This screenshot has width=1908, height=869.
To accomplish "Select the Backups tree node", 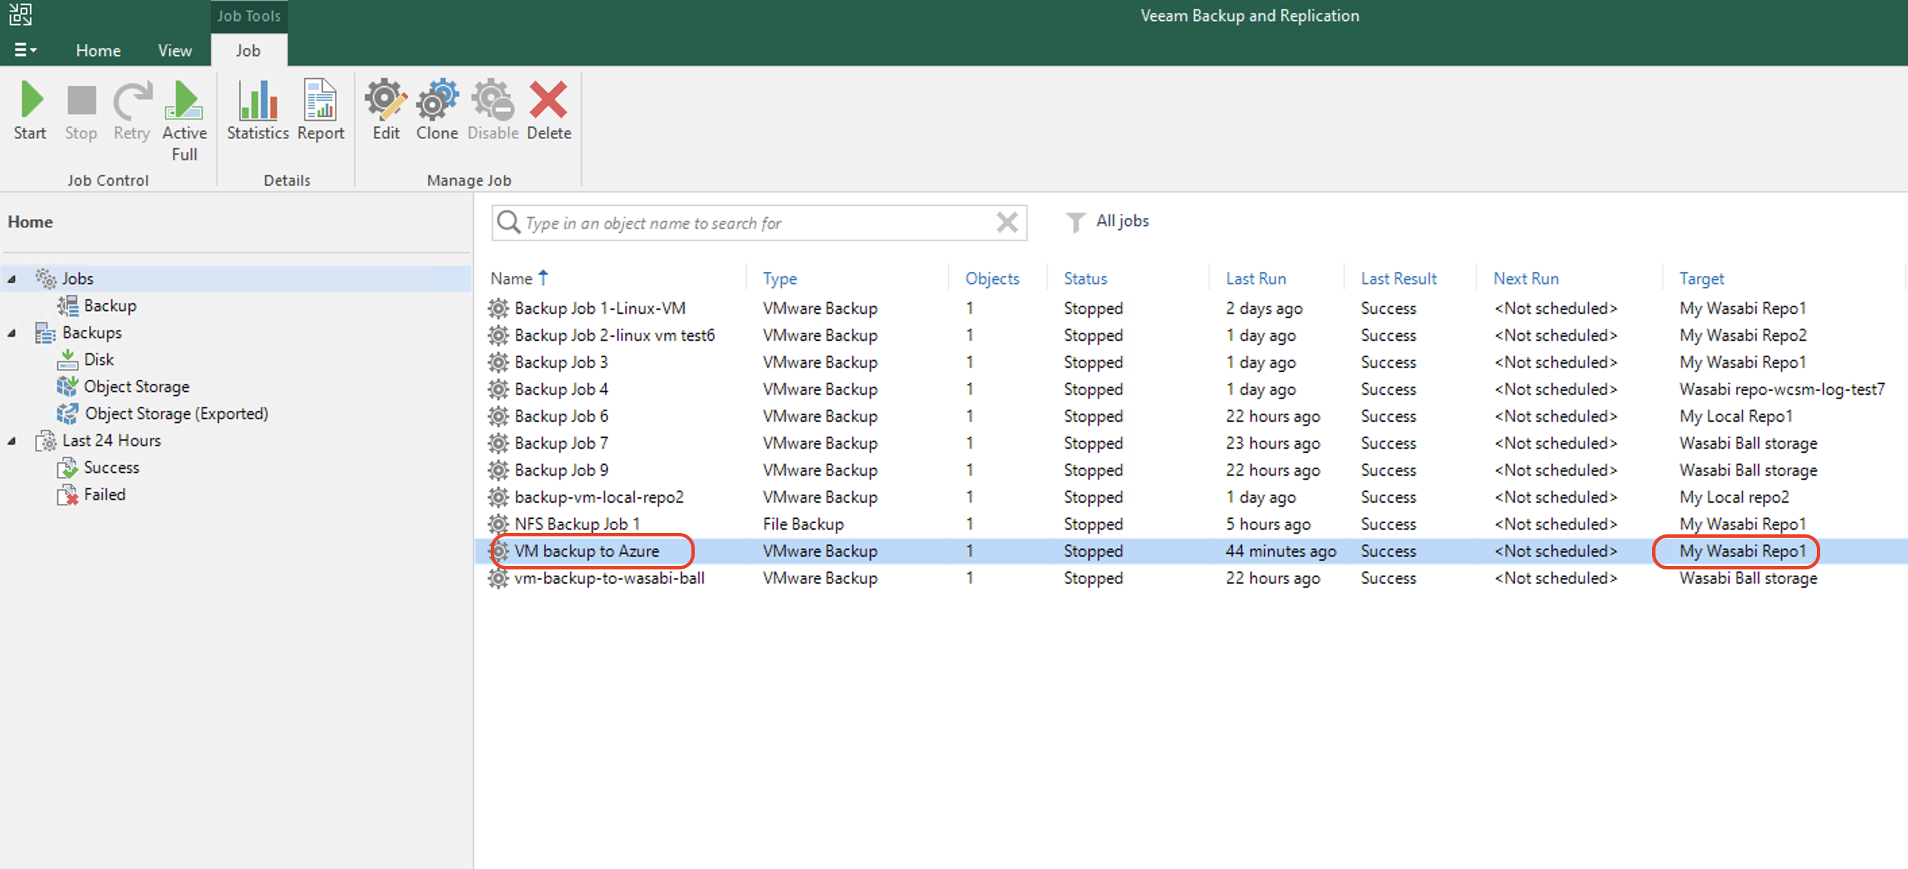I will [x=91, y=333].
